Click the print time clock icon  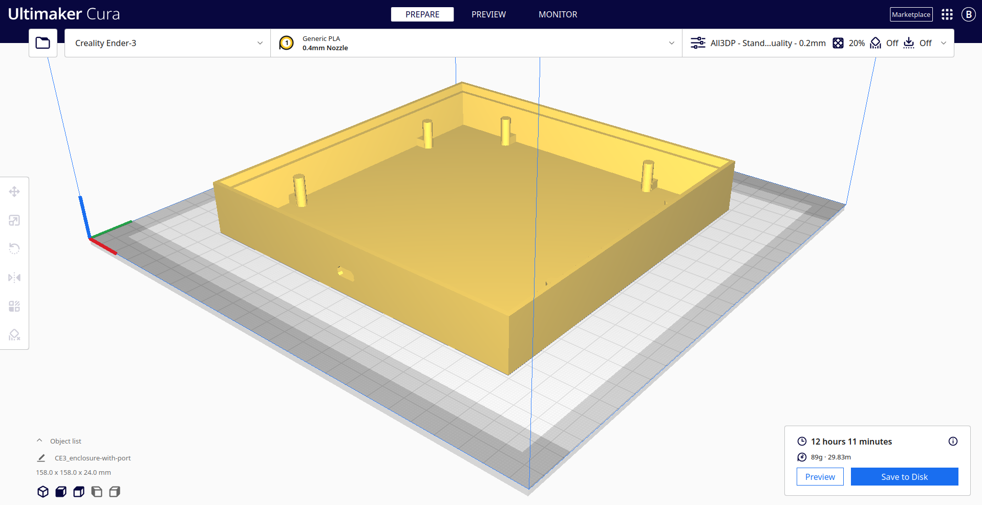click(x=802, y=441)
